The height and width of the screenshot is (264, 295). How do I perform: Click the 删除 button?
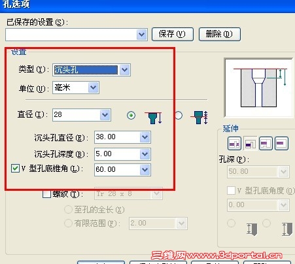click(220, 34)
